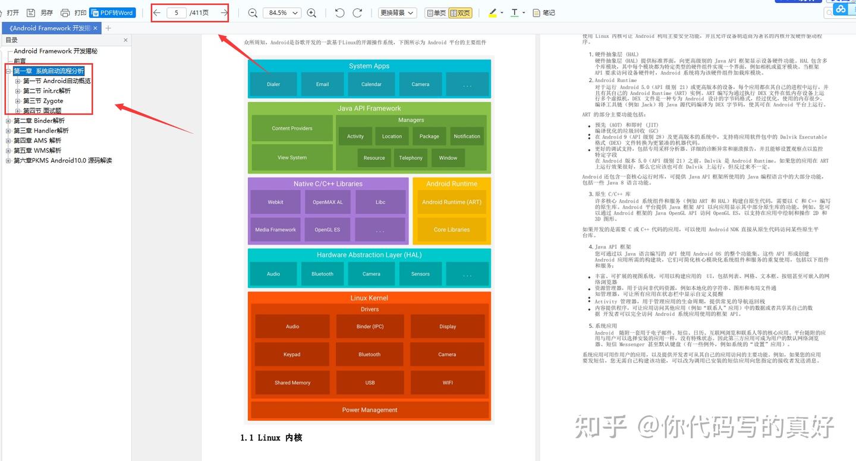This screenshot has height=461, width=856.
Task: Go to next page with right arrow
Action: (x=222, y=12)
